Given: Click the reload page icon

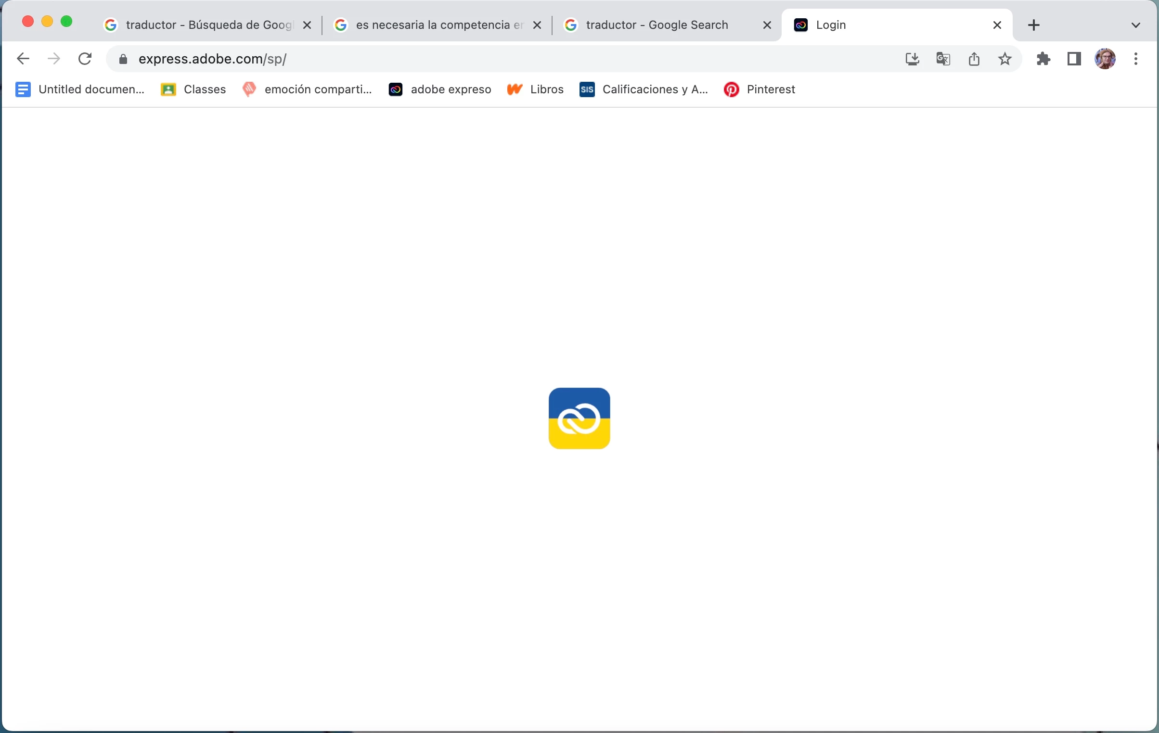Looking at the screenshot, I should (x=85, y=59).
